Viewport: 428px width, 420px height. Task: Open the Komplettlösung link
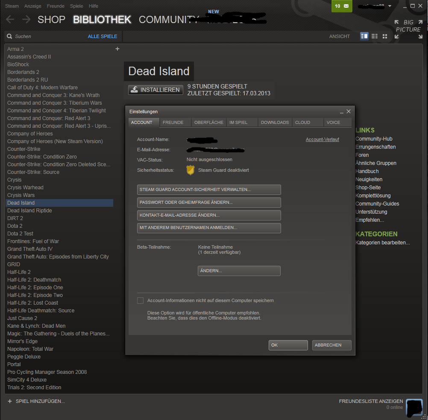click(373, 196)
